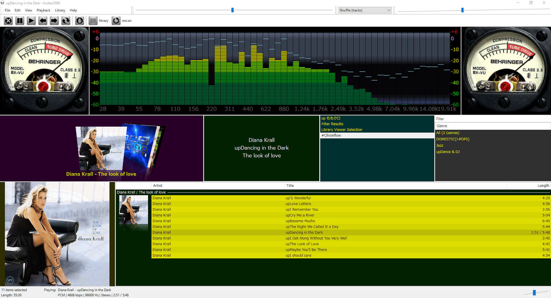Click the small album thumbnail in the playlist

coord(133,210)
